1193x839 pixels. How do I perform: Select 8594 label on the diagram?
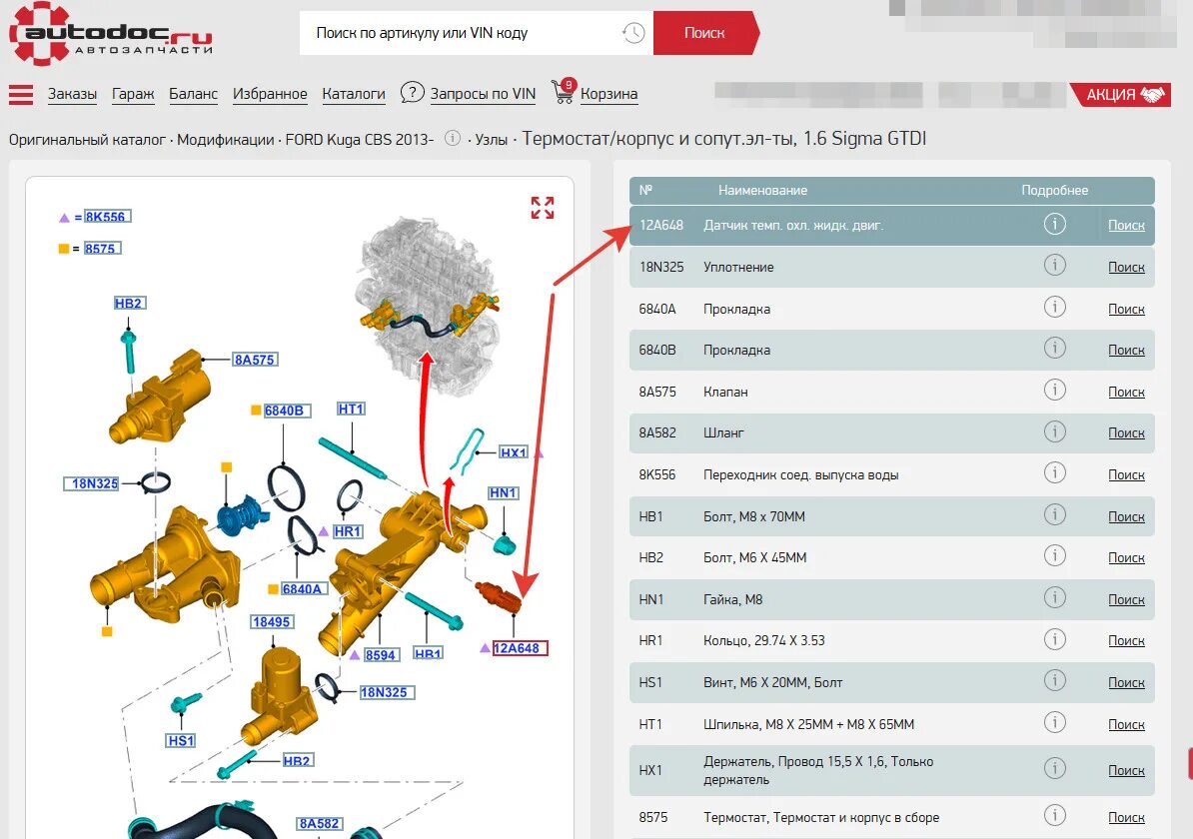point(381,655)
